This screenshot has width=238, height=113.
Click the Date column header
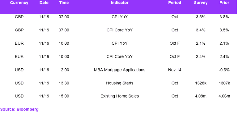[44, 3]
